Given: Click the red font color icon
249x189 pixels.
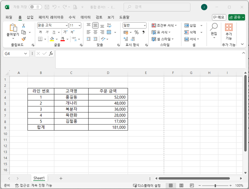Looking at the screenshot, I should [63, 39].
